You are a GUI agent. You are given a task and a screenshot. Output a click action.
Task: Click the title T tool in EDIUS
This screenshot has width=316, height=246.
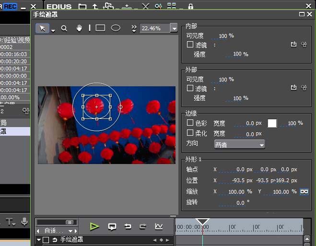11,222
